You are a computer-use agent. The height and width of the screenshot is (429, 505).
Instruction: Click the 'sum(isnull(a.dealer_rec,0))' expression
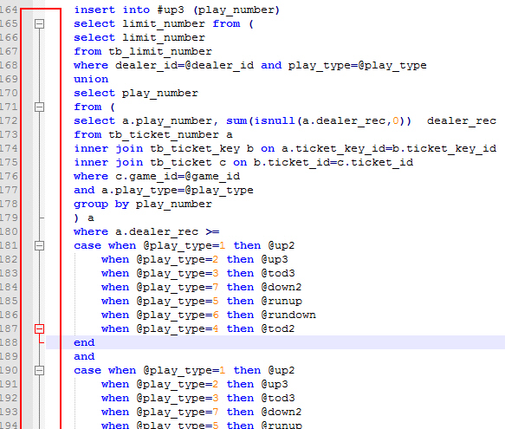click(319, 120)
